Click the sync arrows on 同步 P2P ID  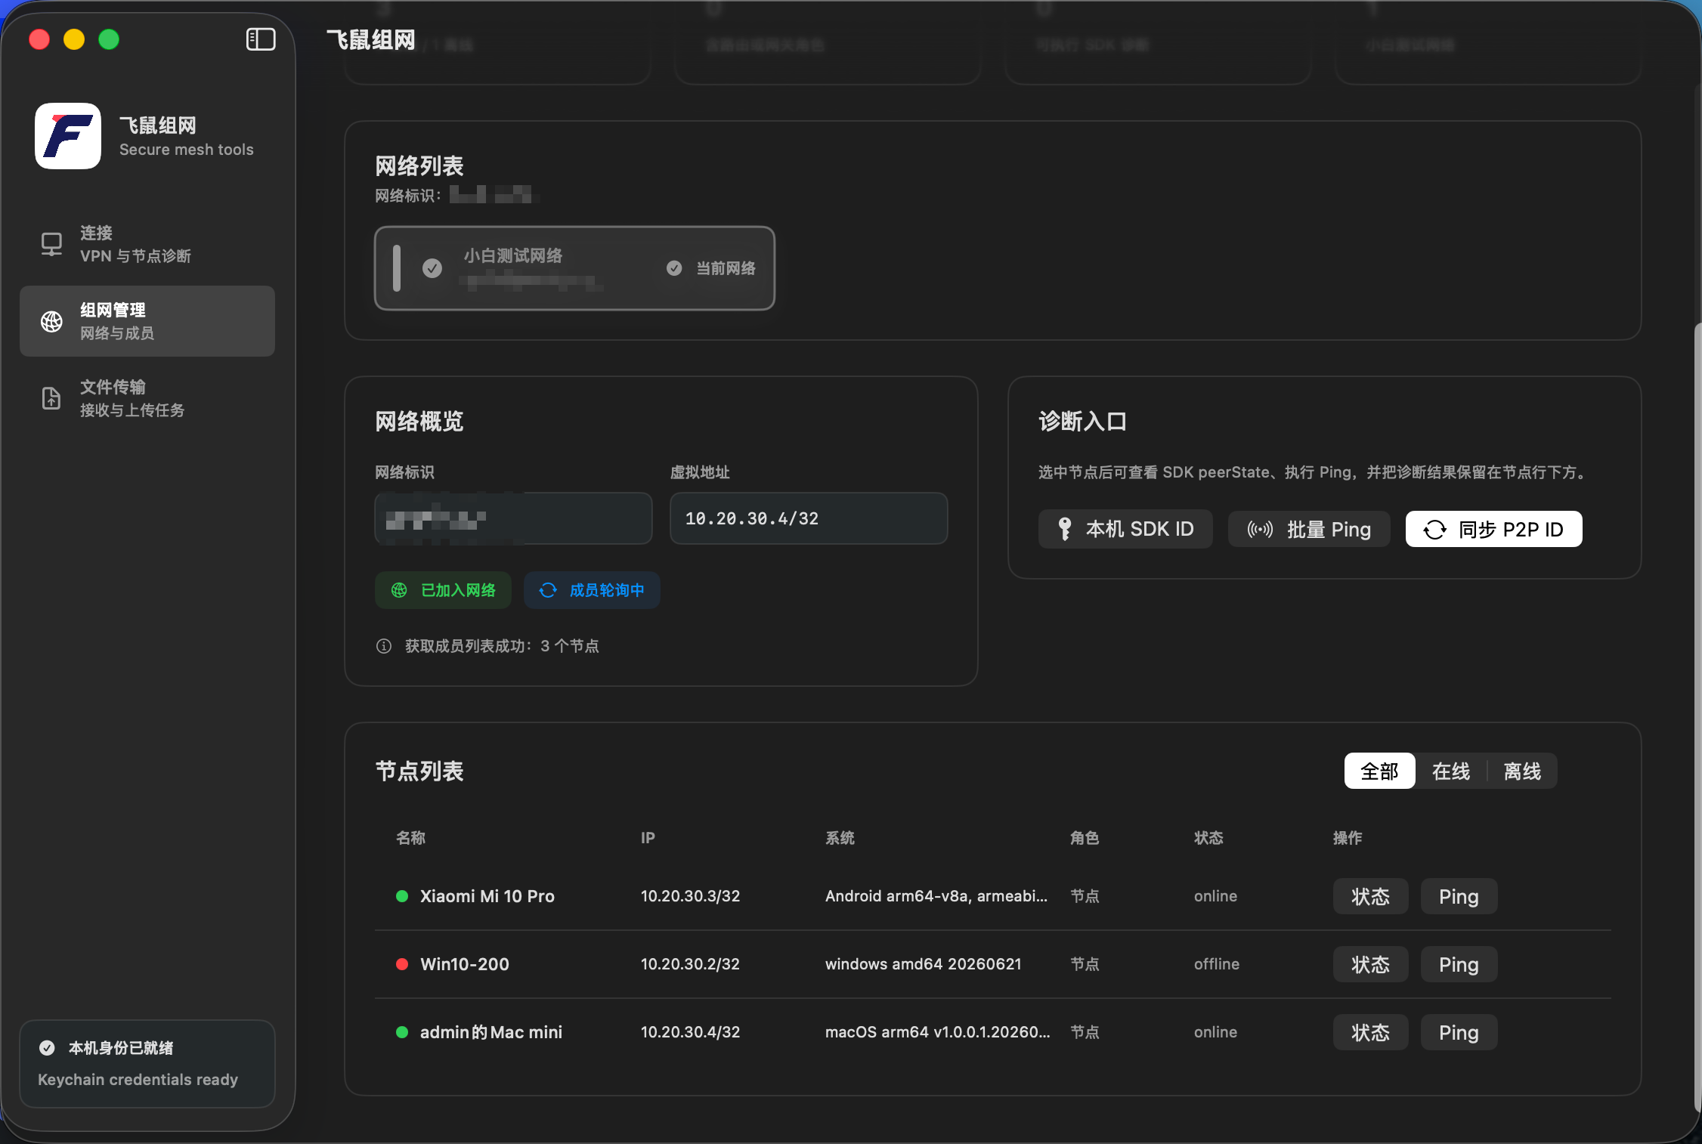1435,529
